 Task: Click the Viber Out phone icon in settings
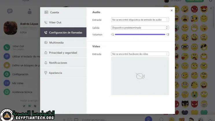pos(46,22)
